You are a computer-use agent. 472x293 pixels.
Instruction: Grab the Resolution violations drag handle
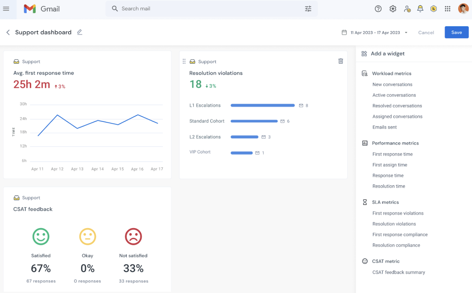pos(184,61)
